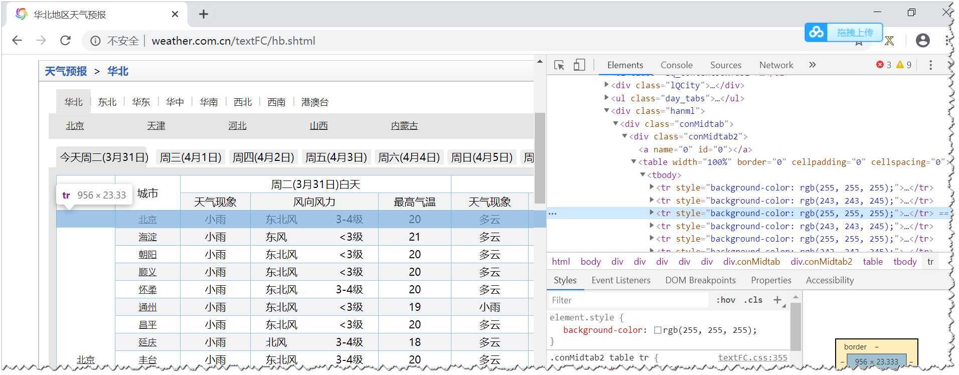Image resolution: width=959 pixels, height=375 pixels.
Task: Select div.conMidtab2 in the breadcrumb
Action: (x=821, y=262)
